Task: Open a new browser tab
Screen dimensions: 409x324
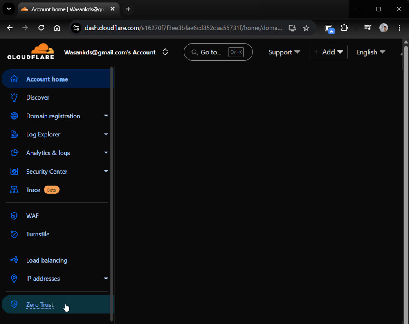Action: (x=128, y=9)
